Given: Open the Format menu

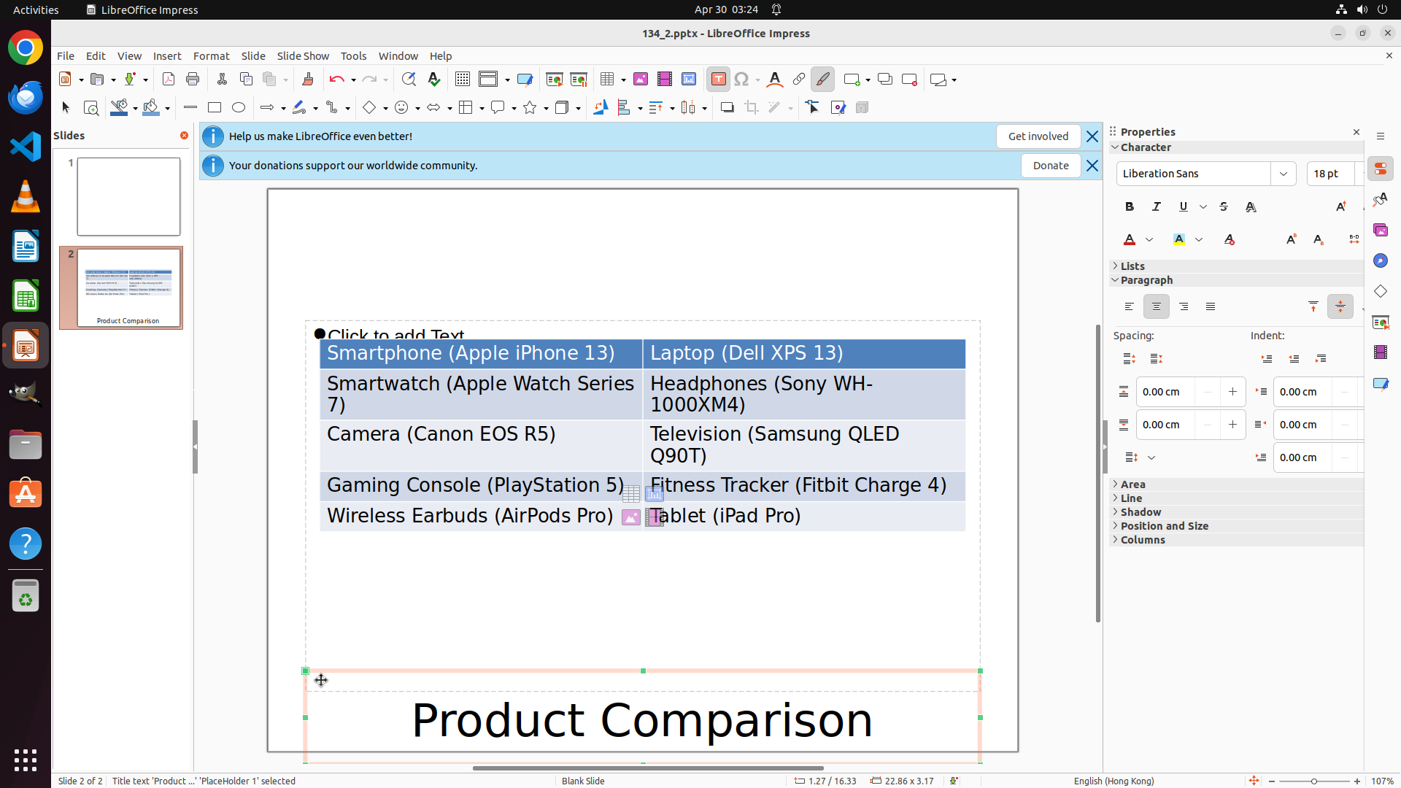Looking at the screenshot, I should pos(212,56).
